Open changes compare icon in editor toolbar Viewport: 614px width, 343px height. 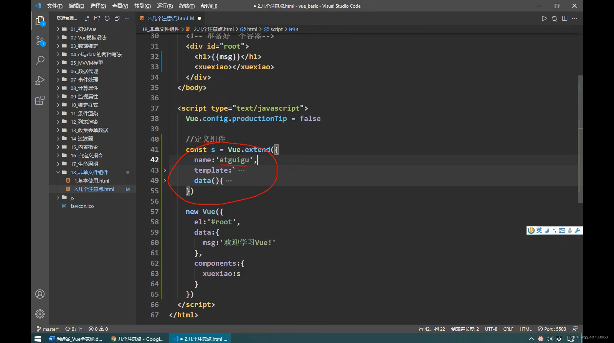555,18
